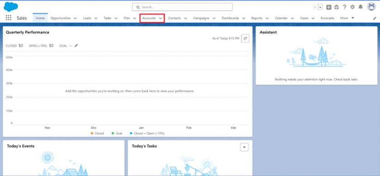Open the Forecasts tab
This screenshot has height=176, width=380.
pos(328,18)
